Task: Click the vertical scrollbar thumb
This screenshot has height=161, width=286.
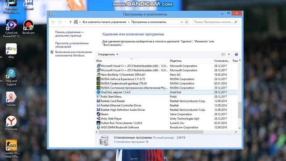Action: (240, 110)
